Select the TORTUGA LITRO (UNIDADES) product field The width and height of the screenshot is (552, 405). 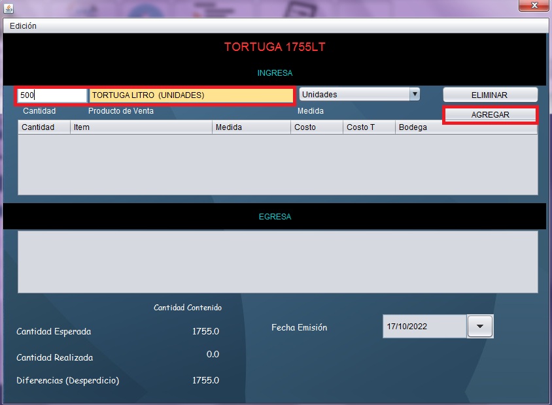click(x=191, y=95)
